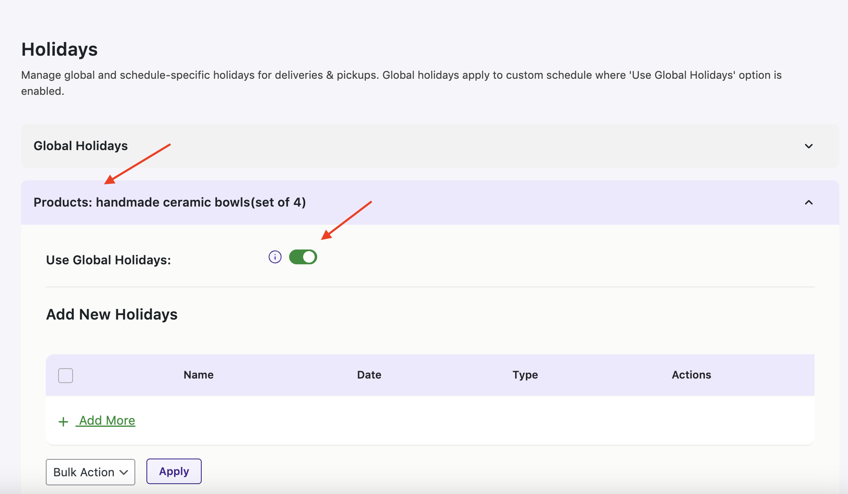Click the Apply button
Screen dimensions: 848x494
174,471
